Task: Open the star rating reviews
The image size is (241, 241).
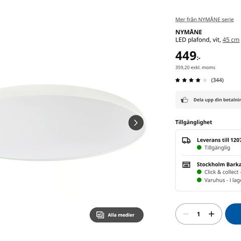Action: [x=191, y=80]
